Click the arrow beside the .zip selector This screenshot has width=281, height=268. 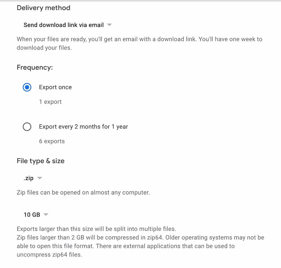[x=40, y=178]
